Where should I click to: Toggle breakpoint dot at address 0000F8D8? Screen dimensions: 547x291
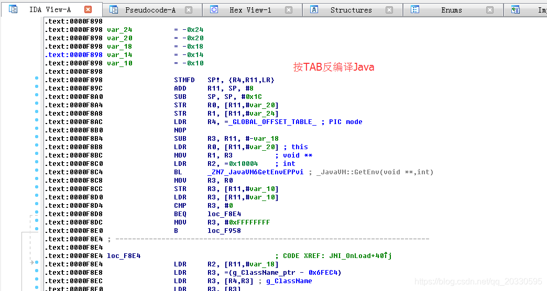tap(37, 212)
